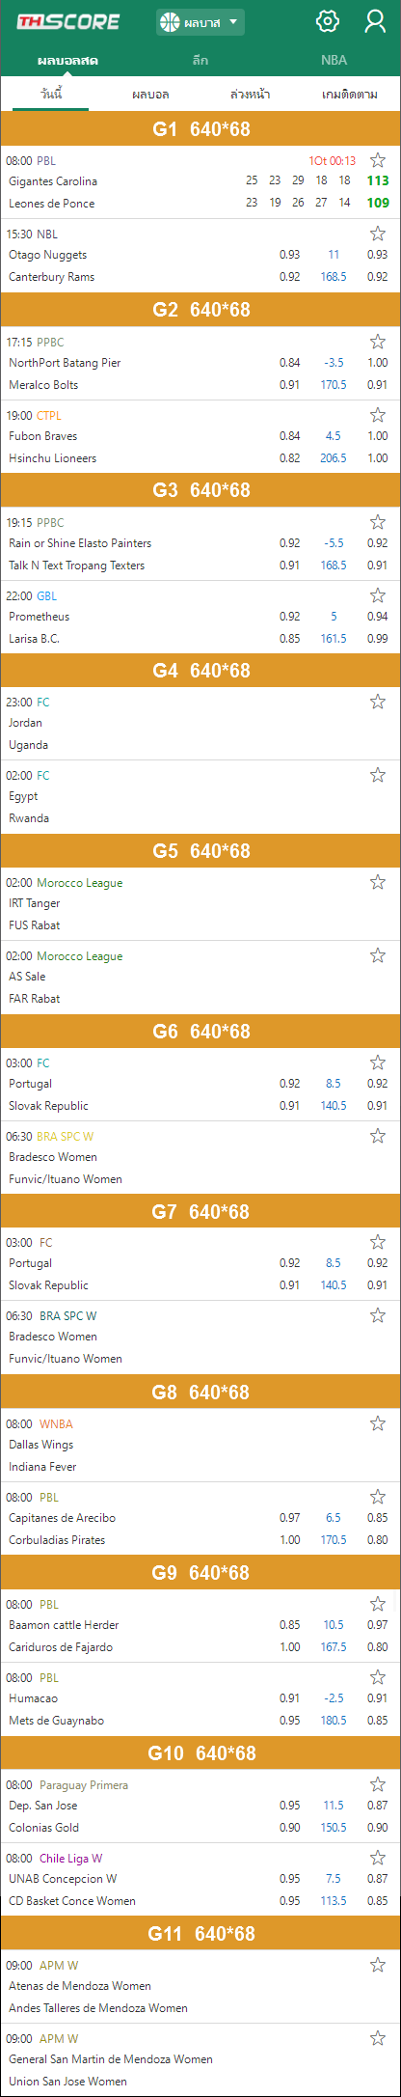Click the G1 640*68 ad banner

(200, 128)
